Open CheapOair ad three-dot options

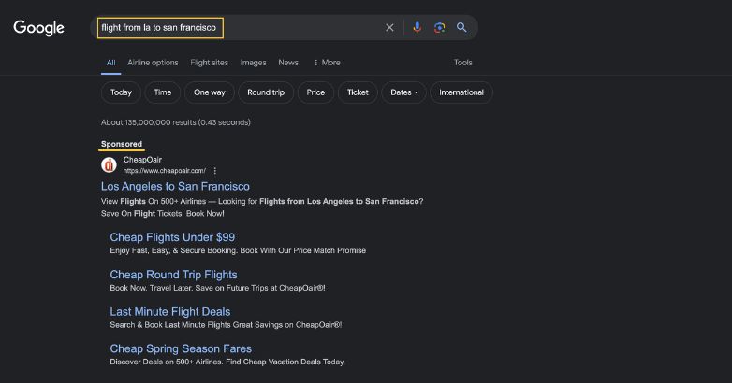pos(215,171)
